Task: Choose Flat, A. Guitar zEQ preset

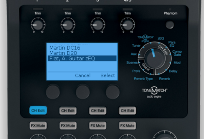Action: click(82, 58)
